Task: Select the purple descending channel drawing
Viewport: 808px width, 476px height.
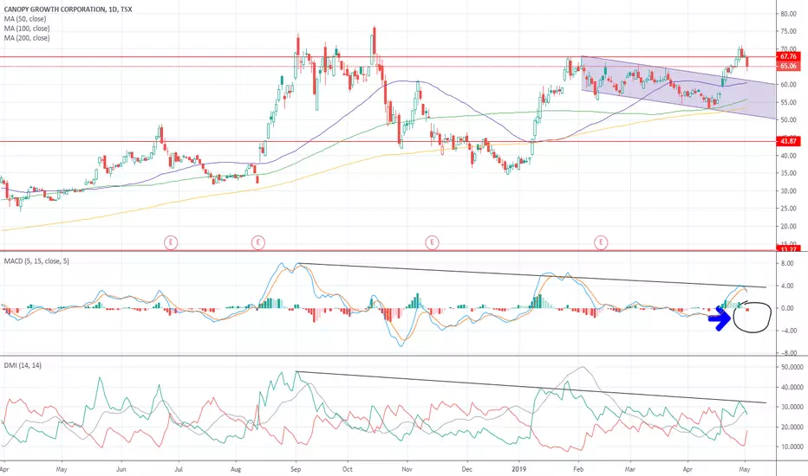Action: click(678, 87)
